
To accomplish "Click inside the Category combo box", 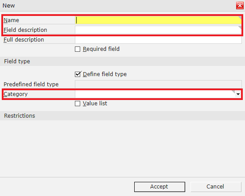I will coord(155,94).
